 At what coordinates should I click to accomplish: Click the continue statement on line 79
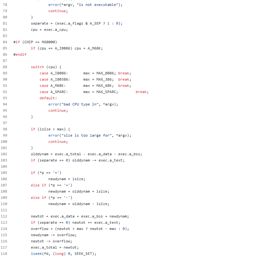coord(57,11)
